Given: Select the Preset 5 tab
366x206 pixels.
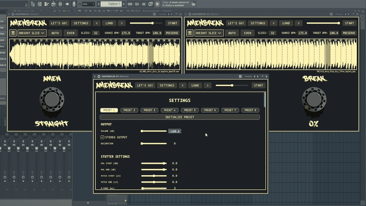Looking at the screenshot, I should click(190, 110).
